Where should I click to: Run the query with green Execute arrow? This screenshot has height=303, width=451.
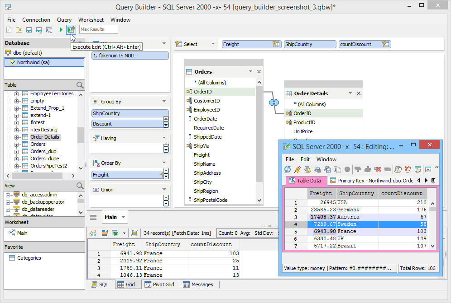61,29
